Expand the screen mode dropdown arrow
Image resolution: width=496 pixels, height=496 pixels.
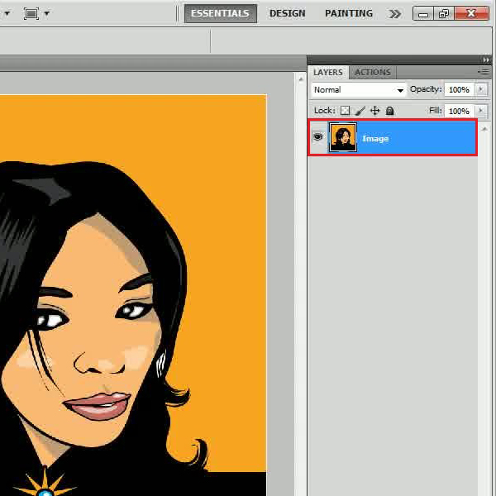(47, 13)
